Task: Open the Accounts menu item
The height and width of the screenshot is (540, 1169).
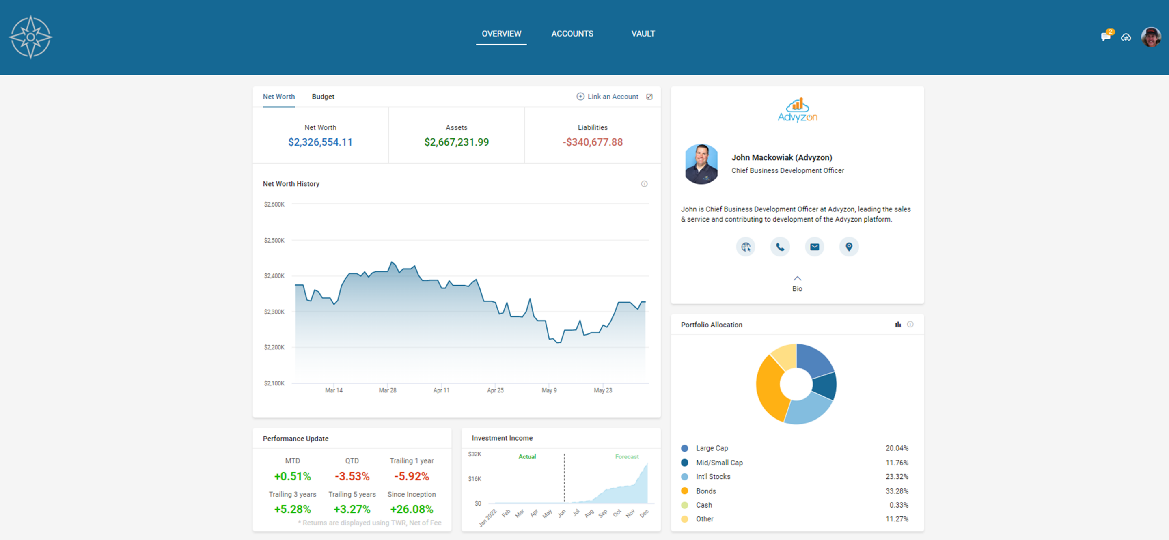Action: tap(572, 34)
